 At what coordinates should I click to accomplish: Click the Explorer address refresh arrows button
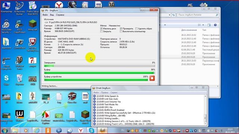point(173,15)
